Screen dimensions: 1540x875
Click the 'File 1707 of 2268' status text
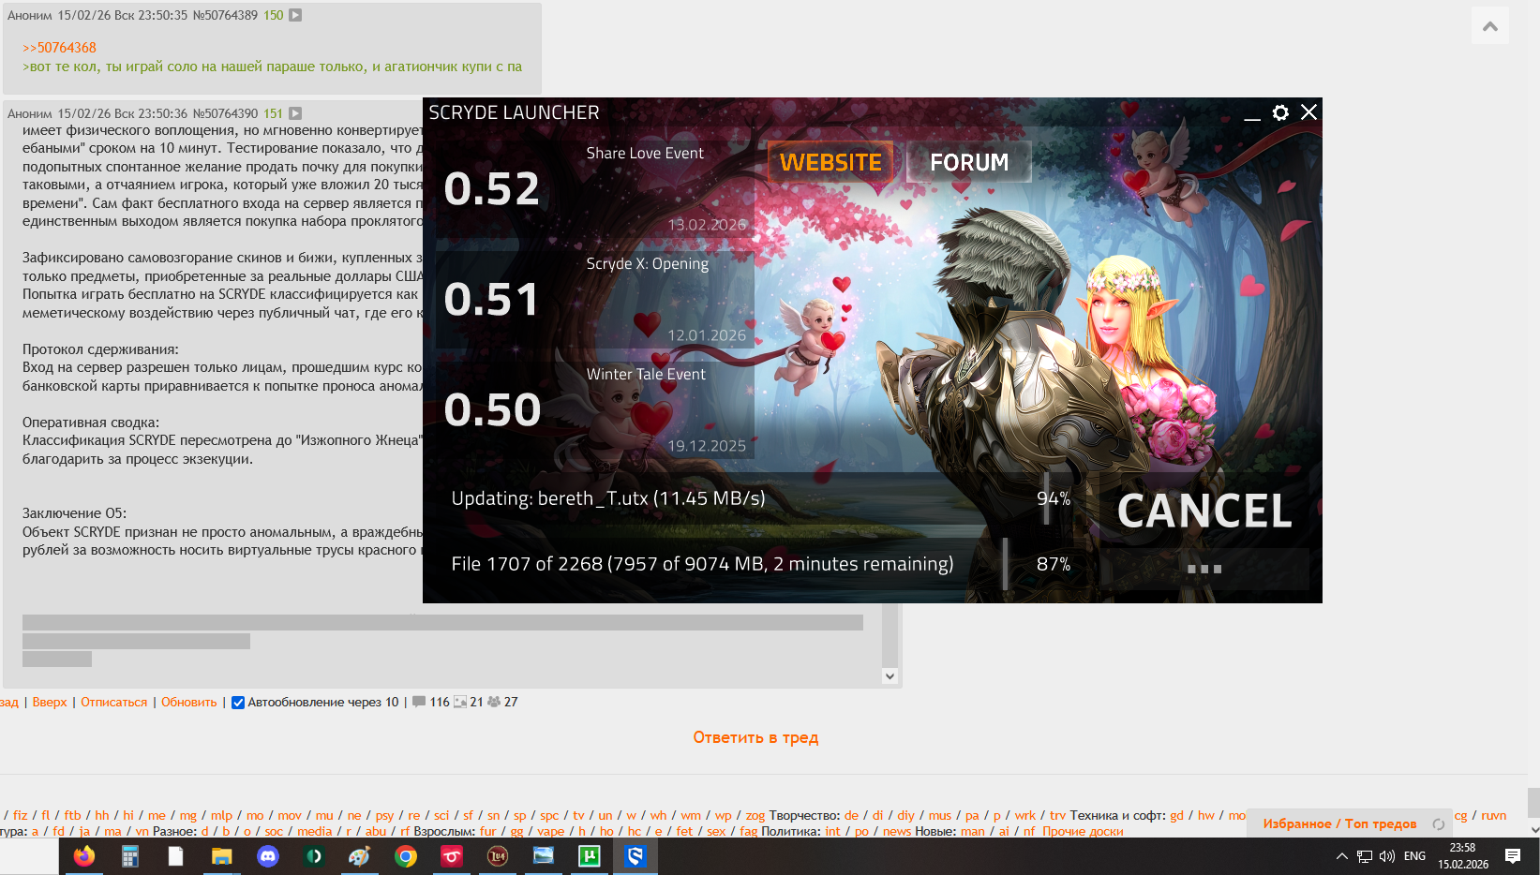[x=702, y=564]
